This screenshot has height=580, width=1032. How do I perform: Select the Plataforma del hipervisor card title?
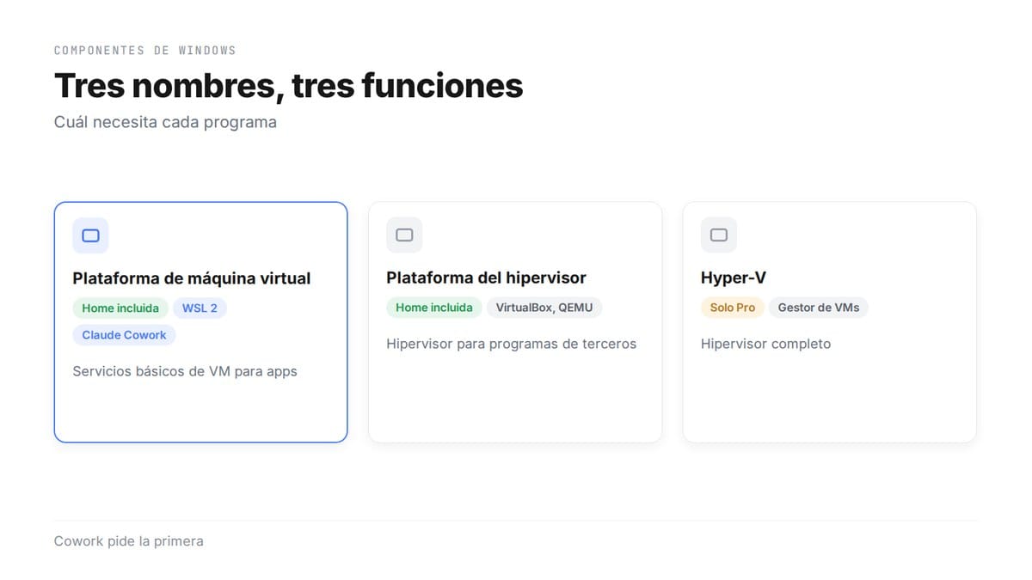click(487, 278)
